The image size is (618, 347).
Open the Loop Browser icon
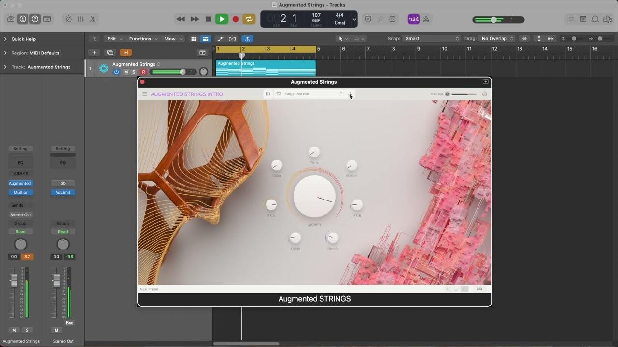click(x=595, y=19)
